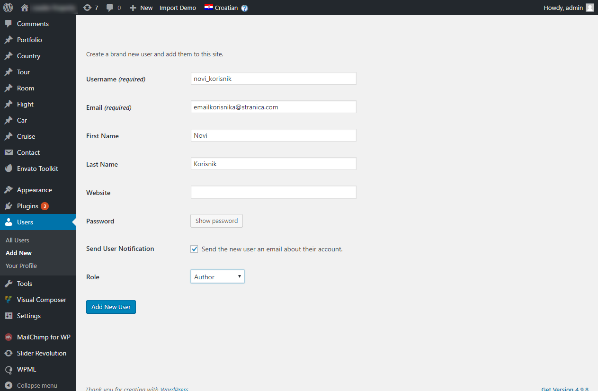Open the Appearance menu in sidebar

coord(34,190)
